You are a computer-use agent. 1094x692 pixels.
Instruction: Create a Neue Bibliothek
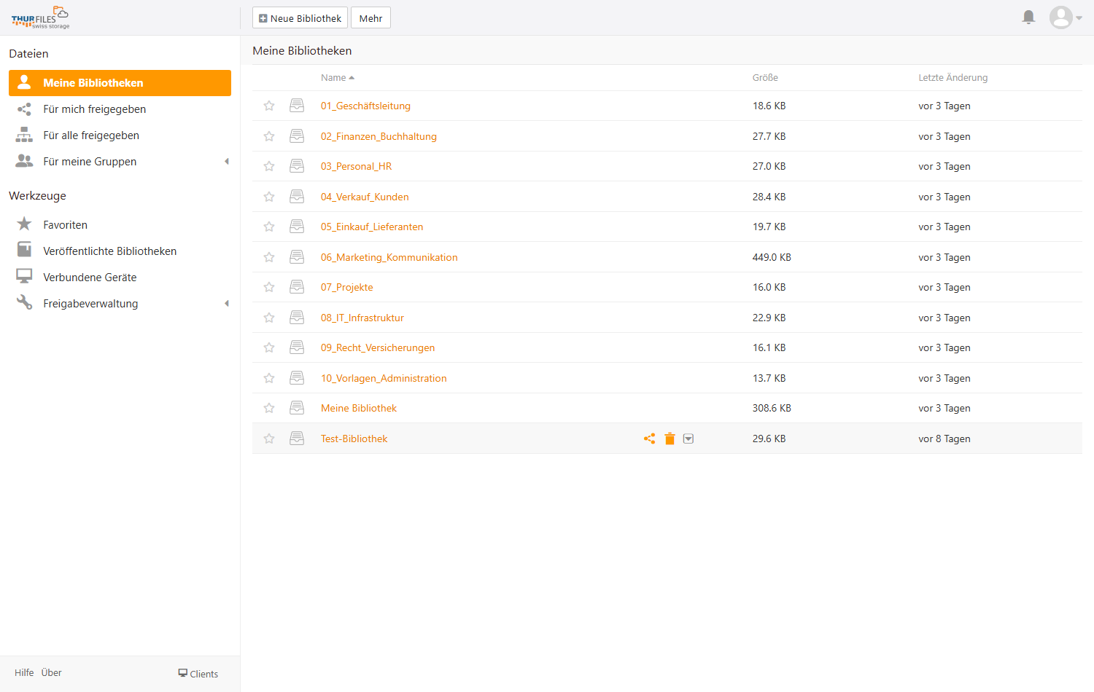pos(300,18)
